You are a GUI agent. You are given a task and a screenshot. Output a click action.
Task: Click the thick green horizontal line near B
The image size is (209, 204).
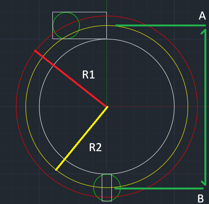click(x=159, y=188)
